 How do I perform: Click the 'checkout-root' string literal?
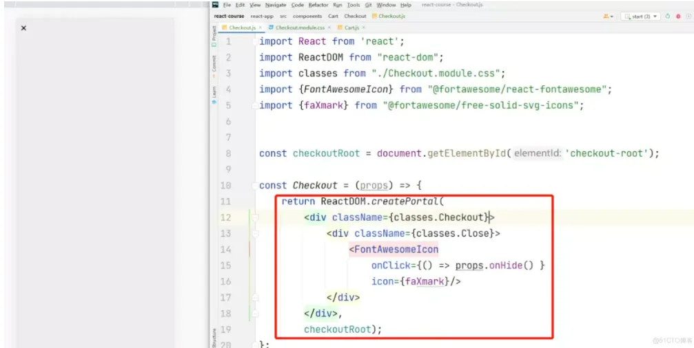606,153
